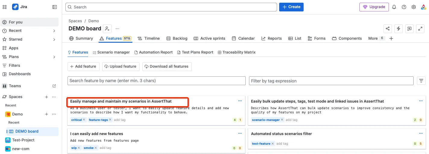
Task: Click Download all features button
Action: [167, 66]
